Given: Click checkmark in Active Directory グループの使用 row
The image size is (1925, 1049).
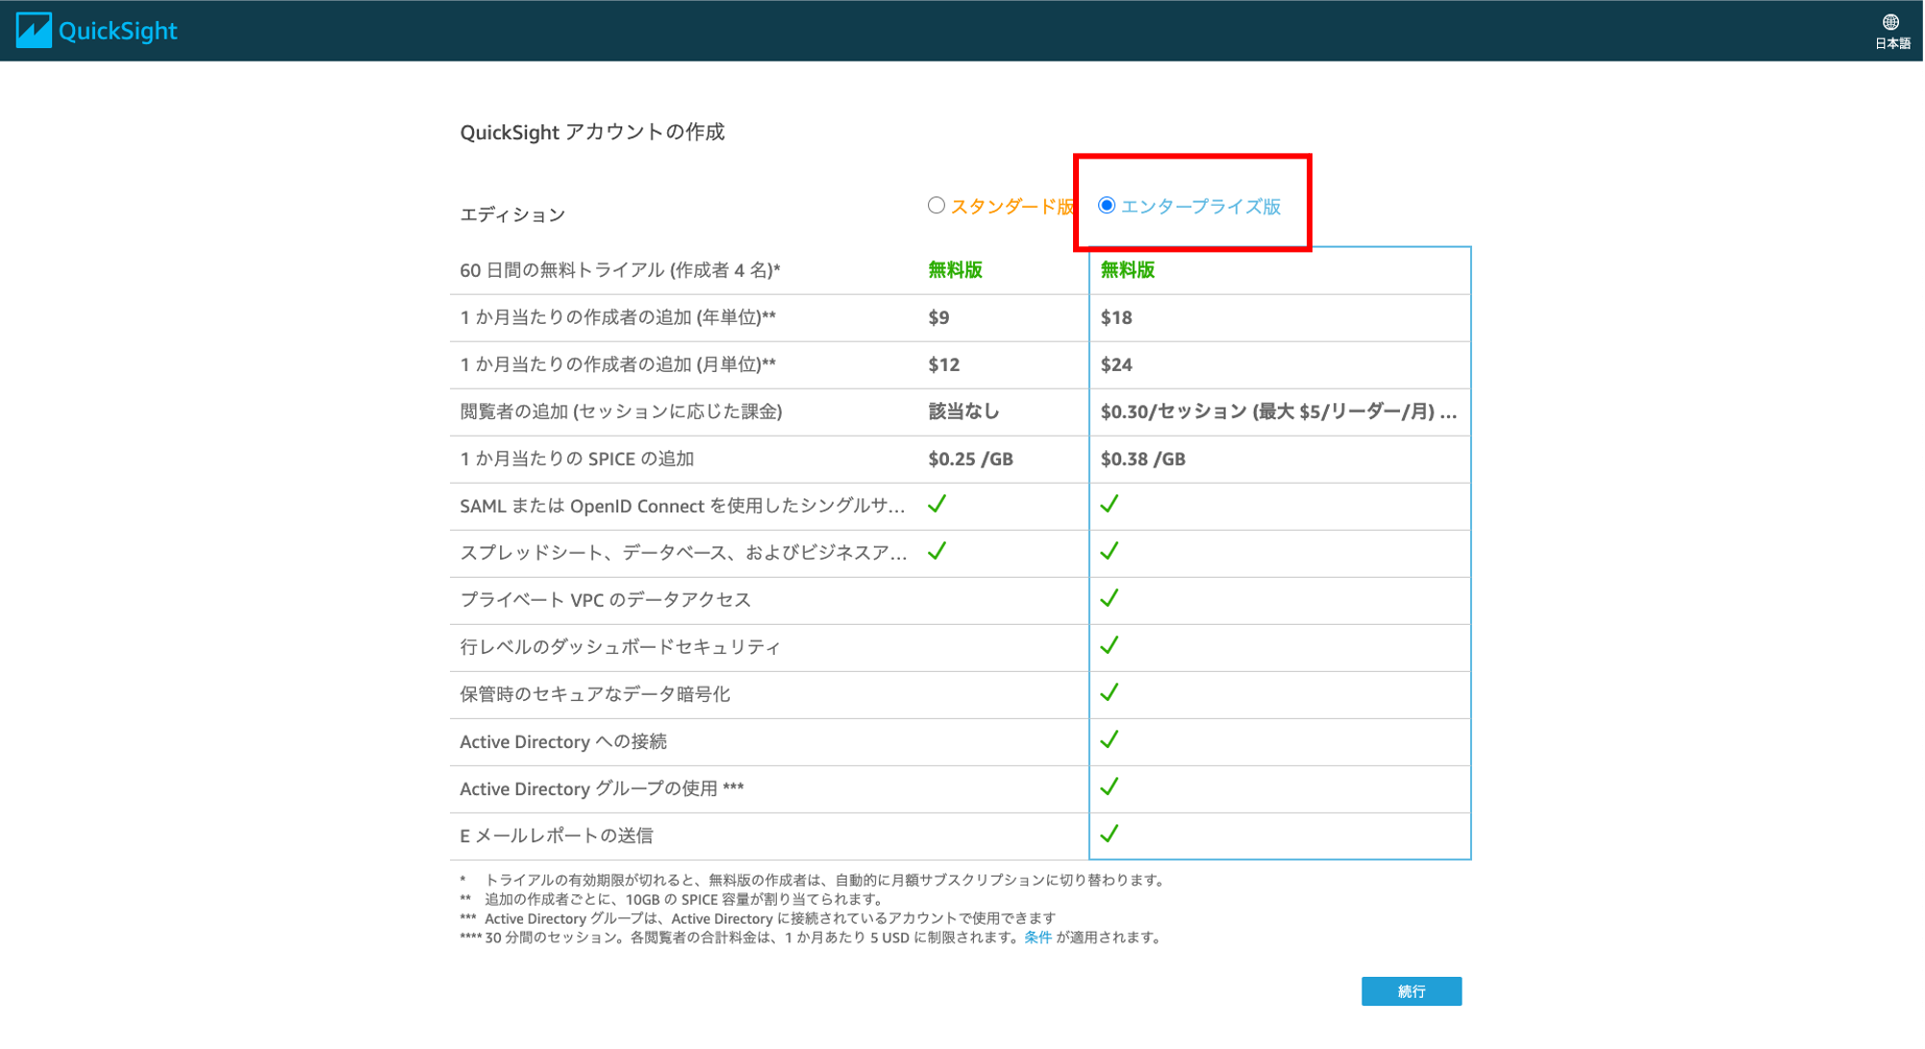Looking at the screenshot, I should point(1110,787).
